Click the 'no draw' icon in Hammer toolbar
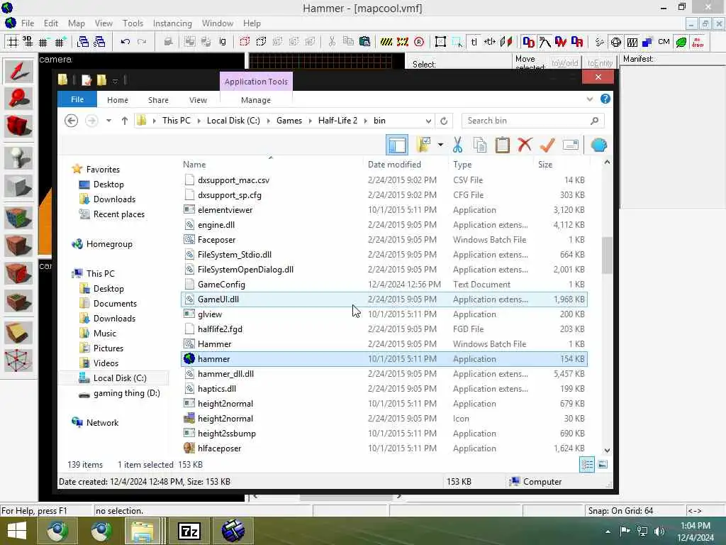The image size is (726, 545). (x=698, y=42)
